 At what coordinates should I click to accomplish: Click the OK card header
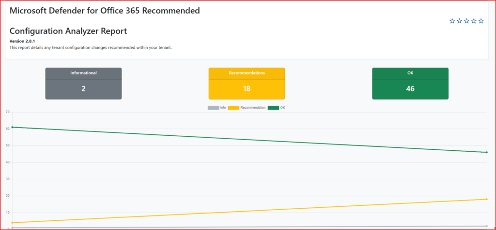pyautogui.click(x=410, y=73)
